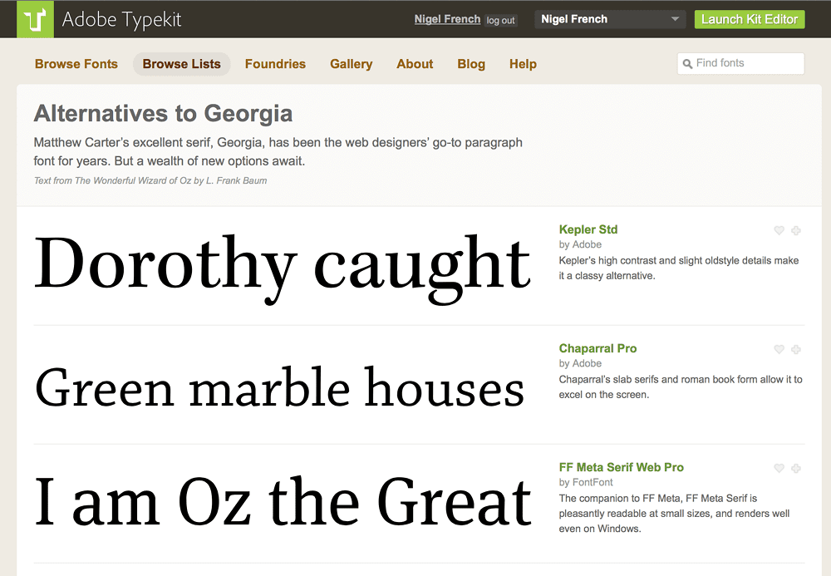Click the Launch Kit Editor button

pos(749,19)
